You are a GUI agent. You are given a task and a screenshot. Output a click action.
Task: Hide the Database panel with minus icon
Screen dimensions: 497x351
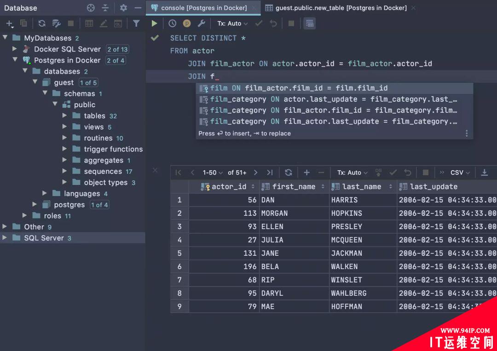coord(138,8)
